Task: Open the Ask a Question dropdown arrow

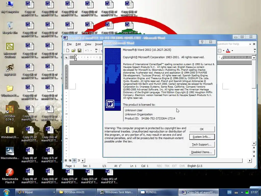Action: [250, 44]
